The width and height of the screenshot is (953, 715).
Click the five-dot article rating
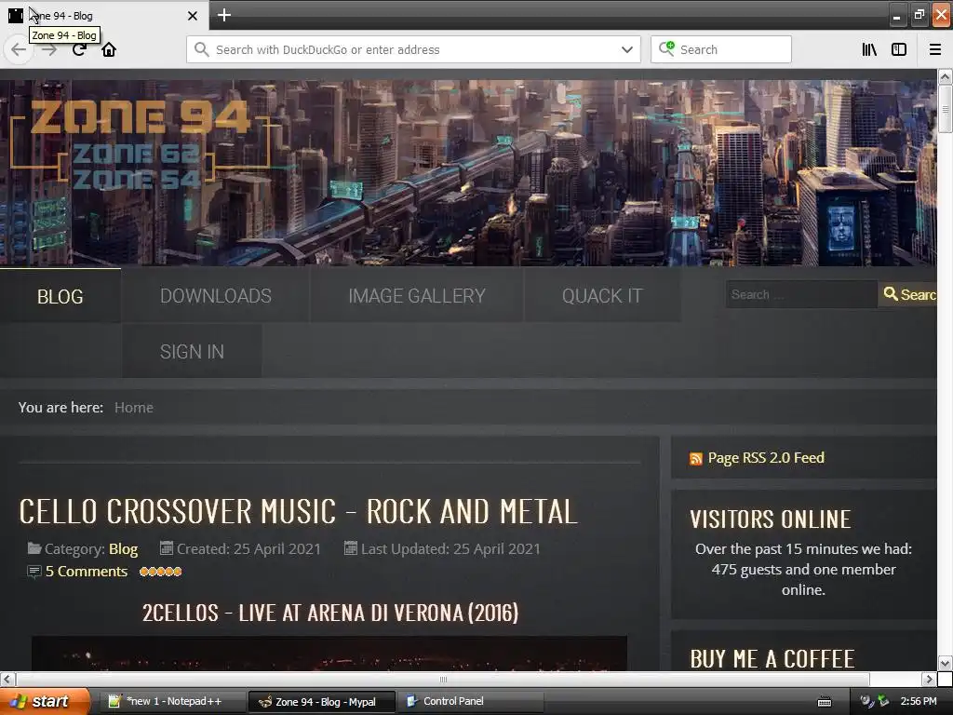coord(160,572)
